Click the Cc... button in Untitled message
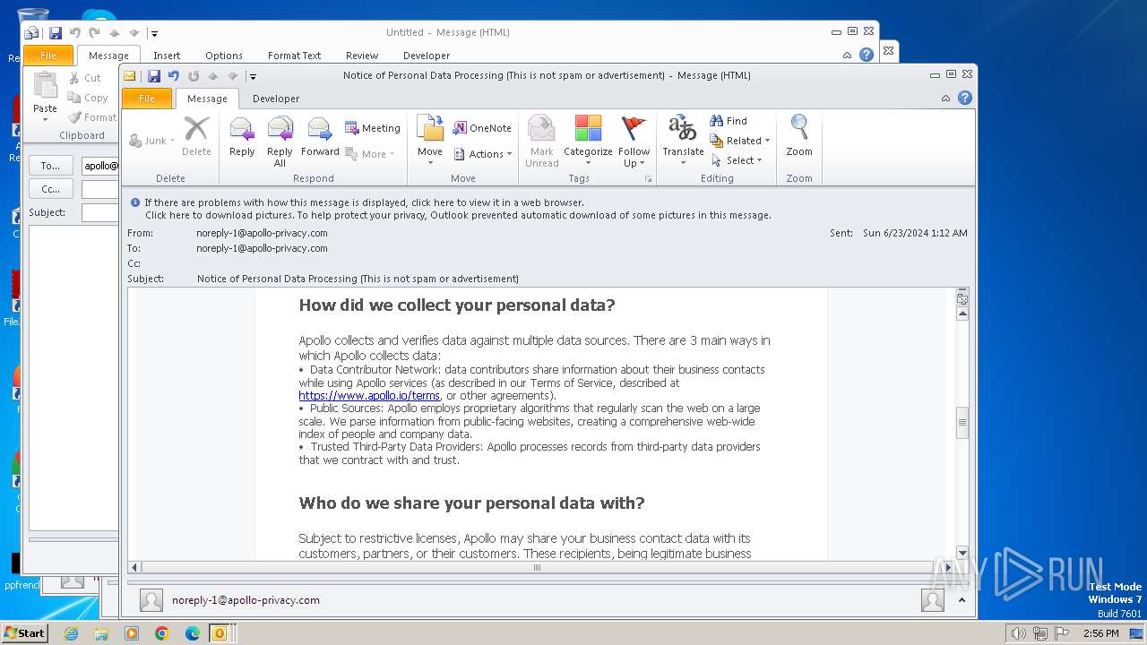This screenshot has height=645, width=1147. [x=51, y=189]
